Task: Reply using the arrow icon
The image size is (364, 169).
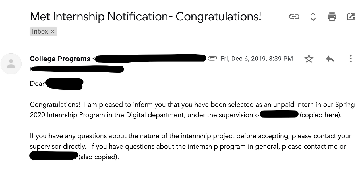Action: coord(330,59)
